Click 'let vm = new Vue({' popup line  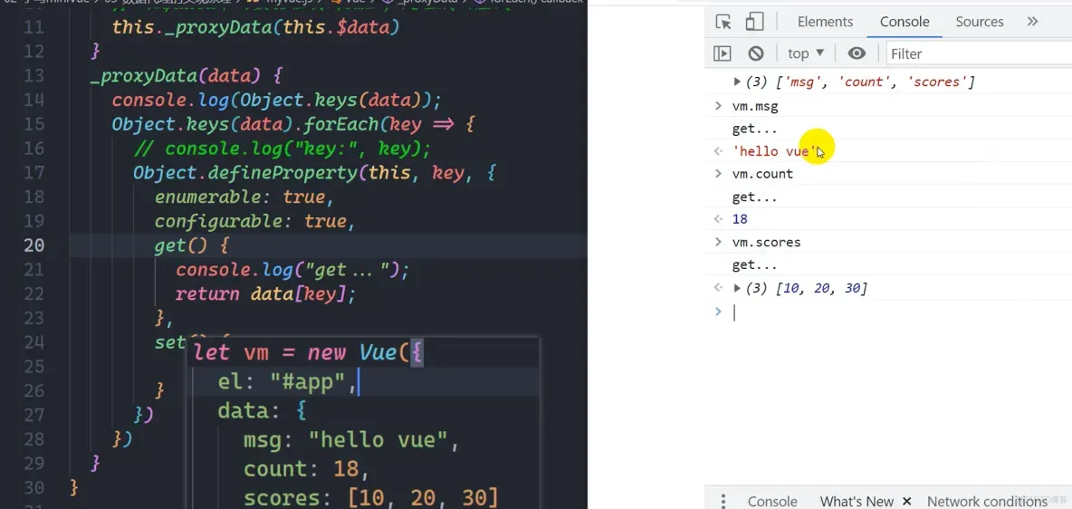(x=309, y=353)
